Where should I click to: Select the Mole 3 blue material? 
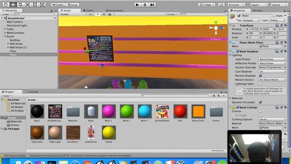tap(145, 111)
